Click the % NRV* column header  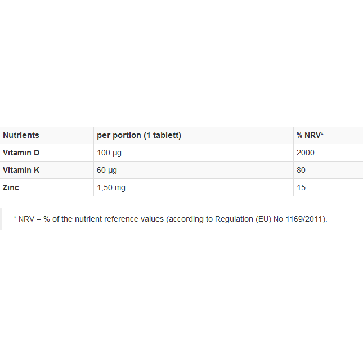coord(310,135)
